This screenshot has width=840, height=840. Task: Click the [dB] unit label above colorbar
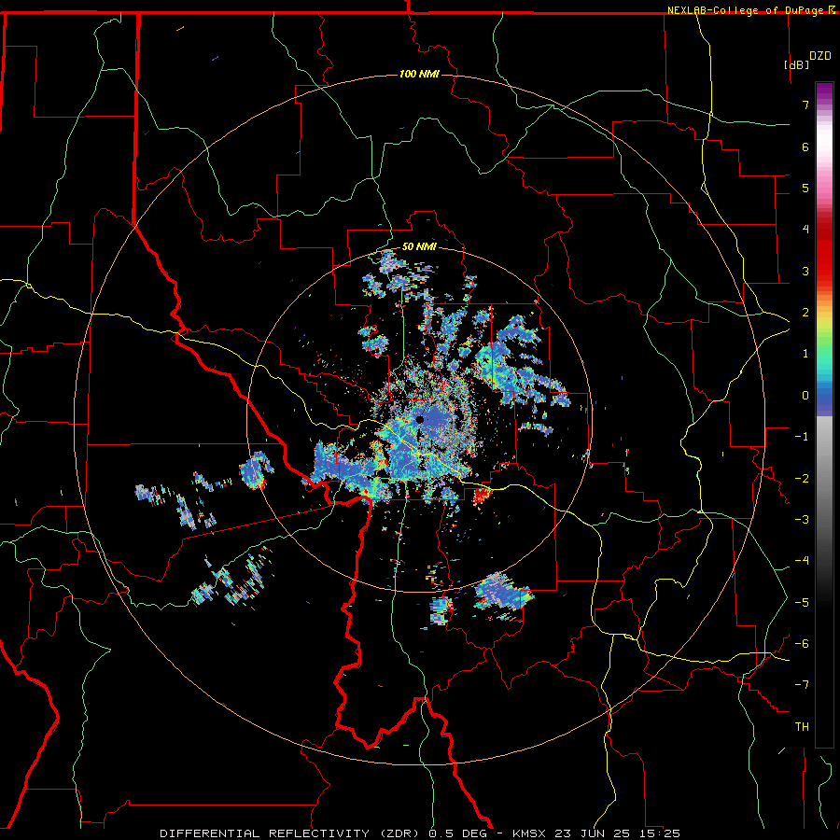click(x=796, y=64)
